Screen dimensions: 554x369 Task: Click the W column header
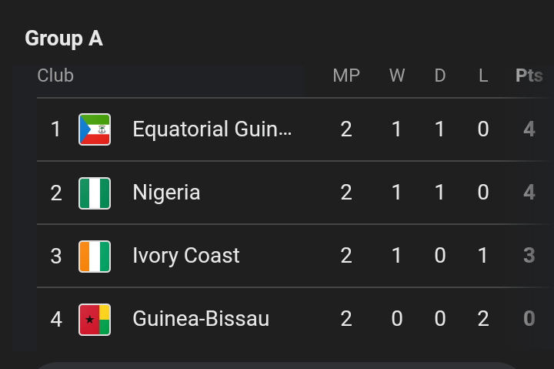click(397, 75)
